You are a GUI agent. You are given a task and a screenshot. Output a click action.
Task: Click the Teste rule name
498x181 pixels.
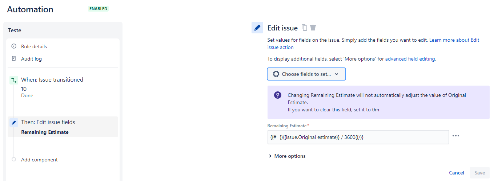click(x=15, y=30)
